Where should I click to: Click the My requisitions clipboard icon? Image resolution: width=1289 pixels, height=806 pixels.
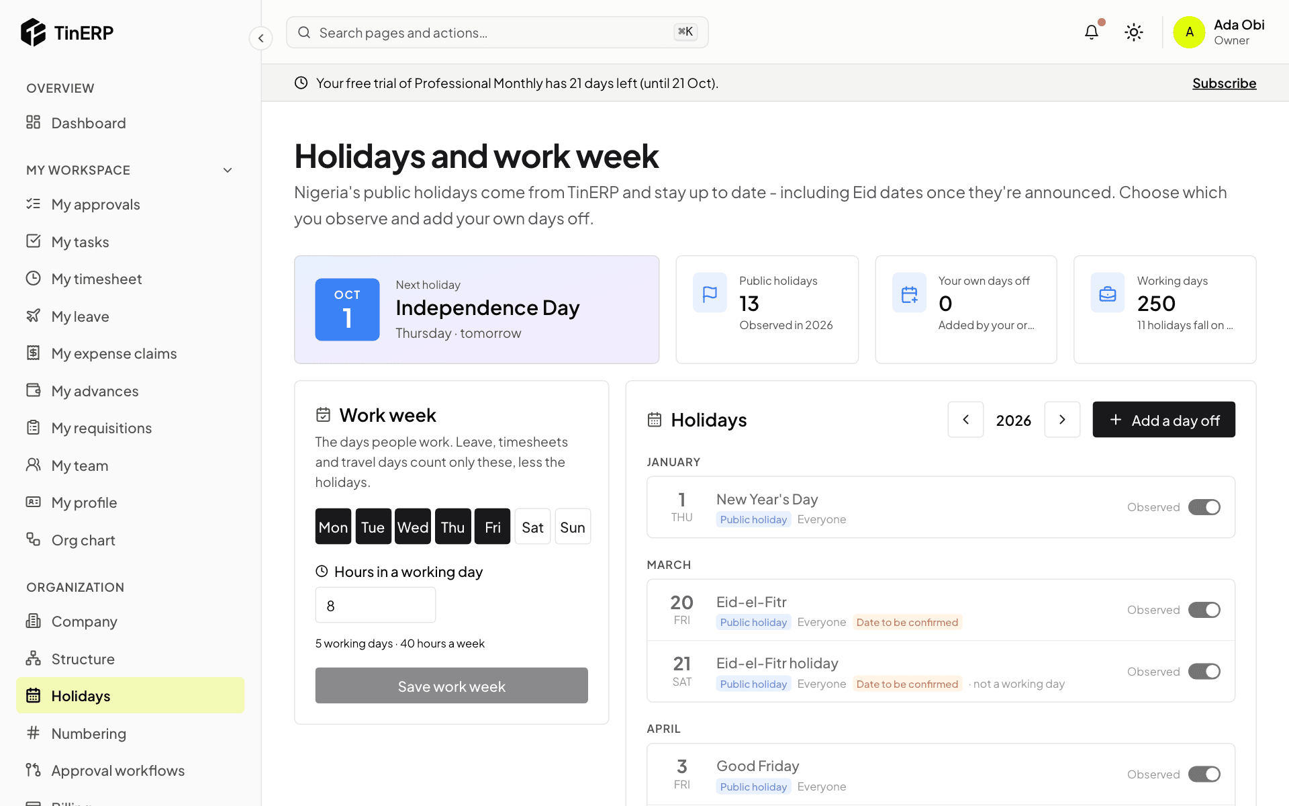pyautogui.click(x=34, y=427)
